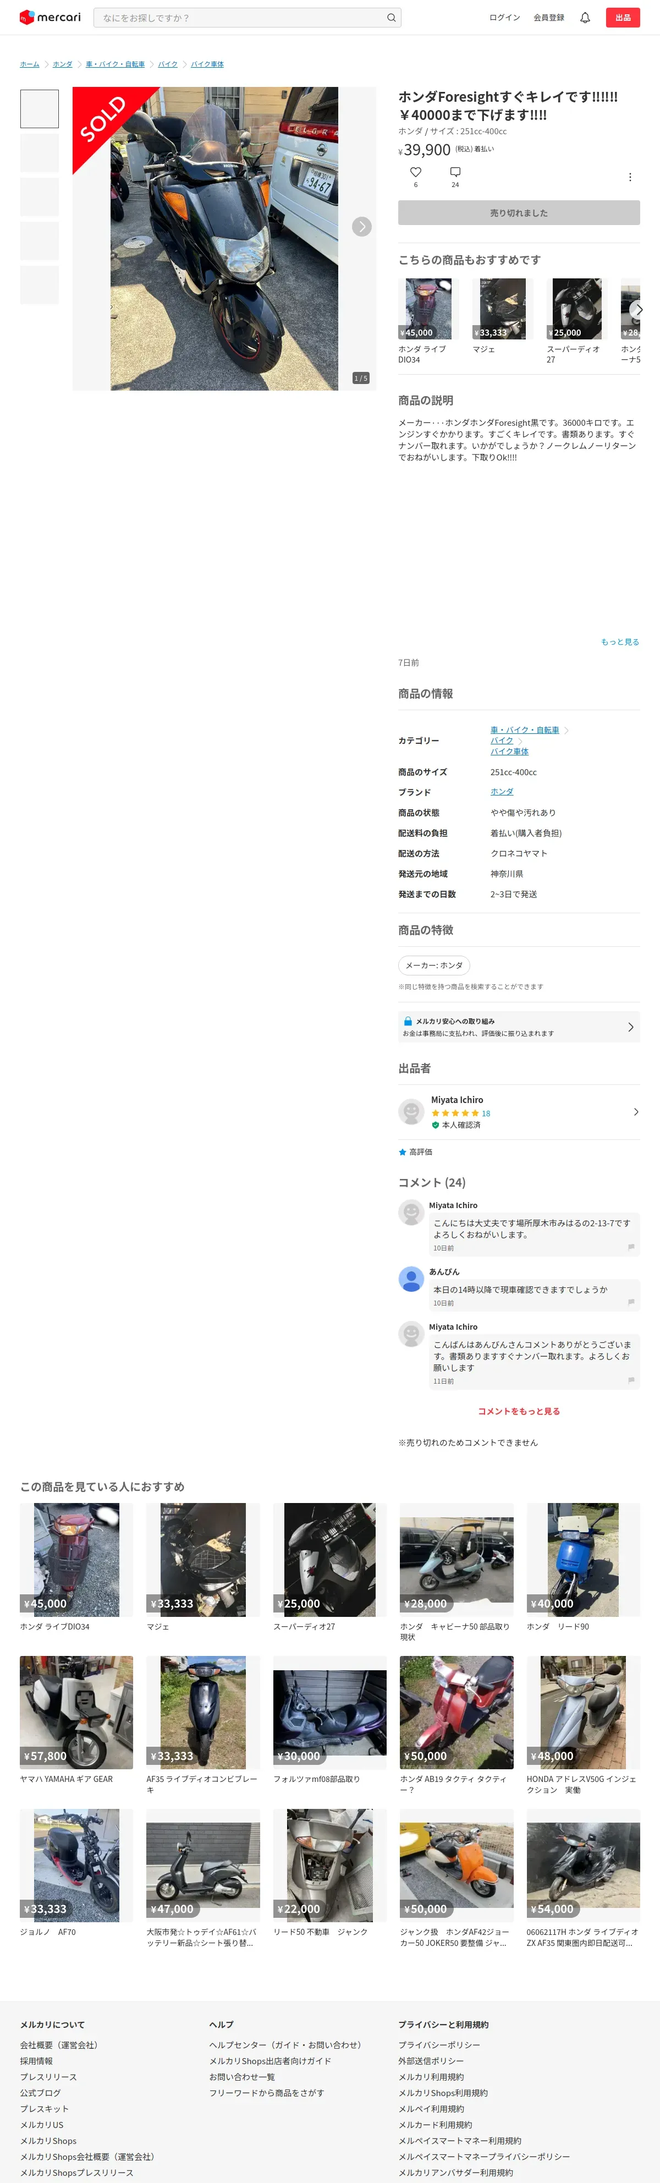The image size is (660, 2183).
Task: Click ログイン in header
Action: tap(504, 18)
